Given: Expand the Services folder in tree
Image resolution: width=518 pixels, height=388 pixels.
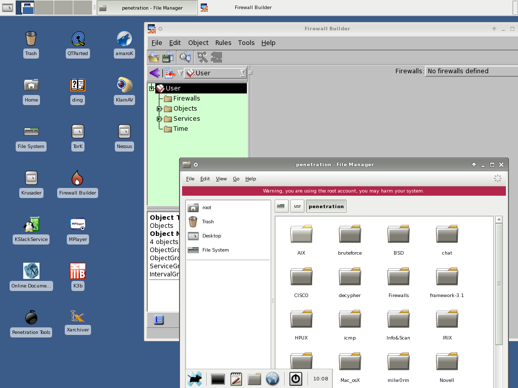Looking at the screenshot, I should 159,119.
